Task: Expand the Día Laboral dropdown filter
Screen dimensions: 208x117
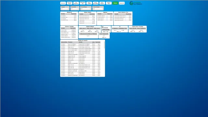Action: click(75, 9)
